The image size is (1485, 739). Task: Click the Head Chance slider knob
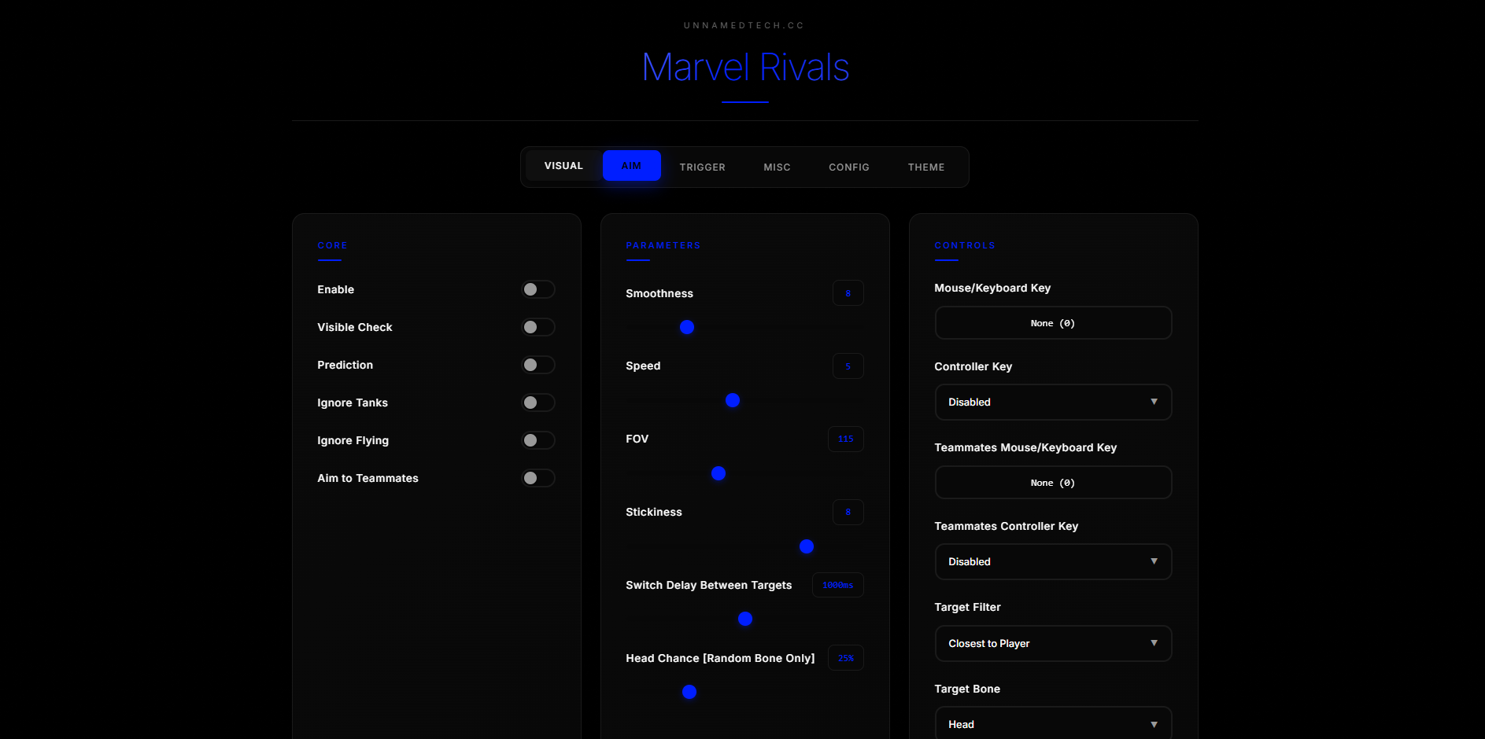689,692
